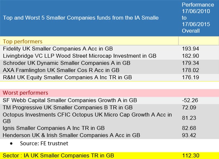
Task: Select Livingbridge VC LLP Wood Street row
Action: pos(109,56)
